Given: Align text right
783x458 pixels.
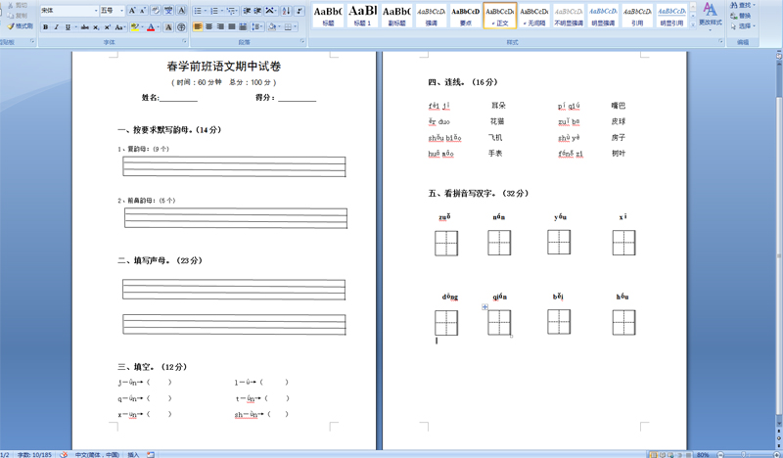Looking at the screenshot, I should (220, 26).
